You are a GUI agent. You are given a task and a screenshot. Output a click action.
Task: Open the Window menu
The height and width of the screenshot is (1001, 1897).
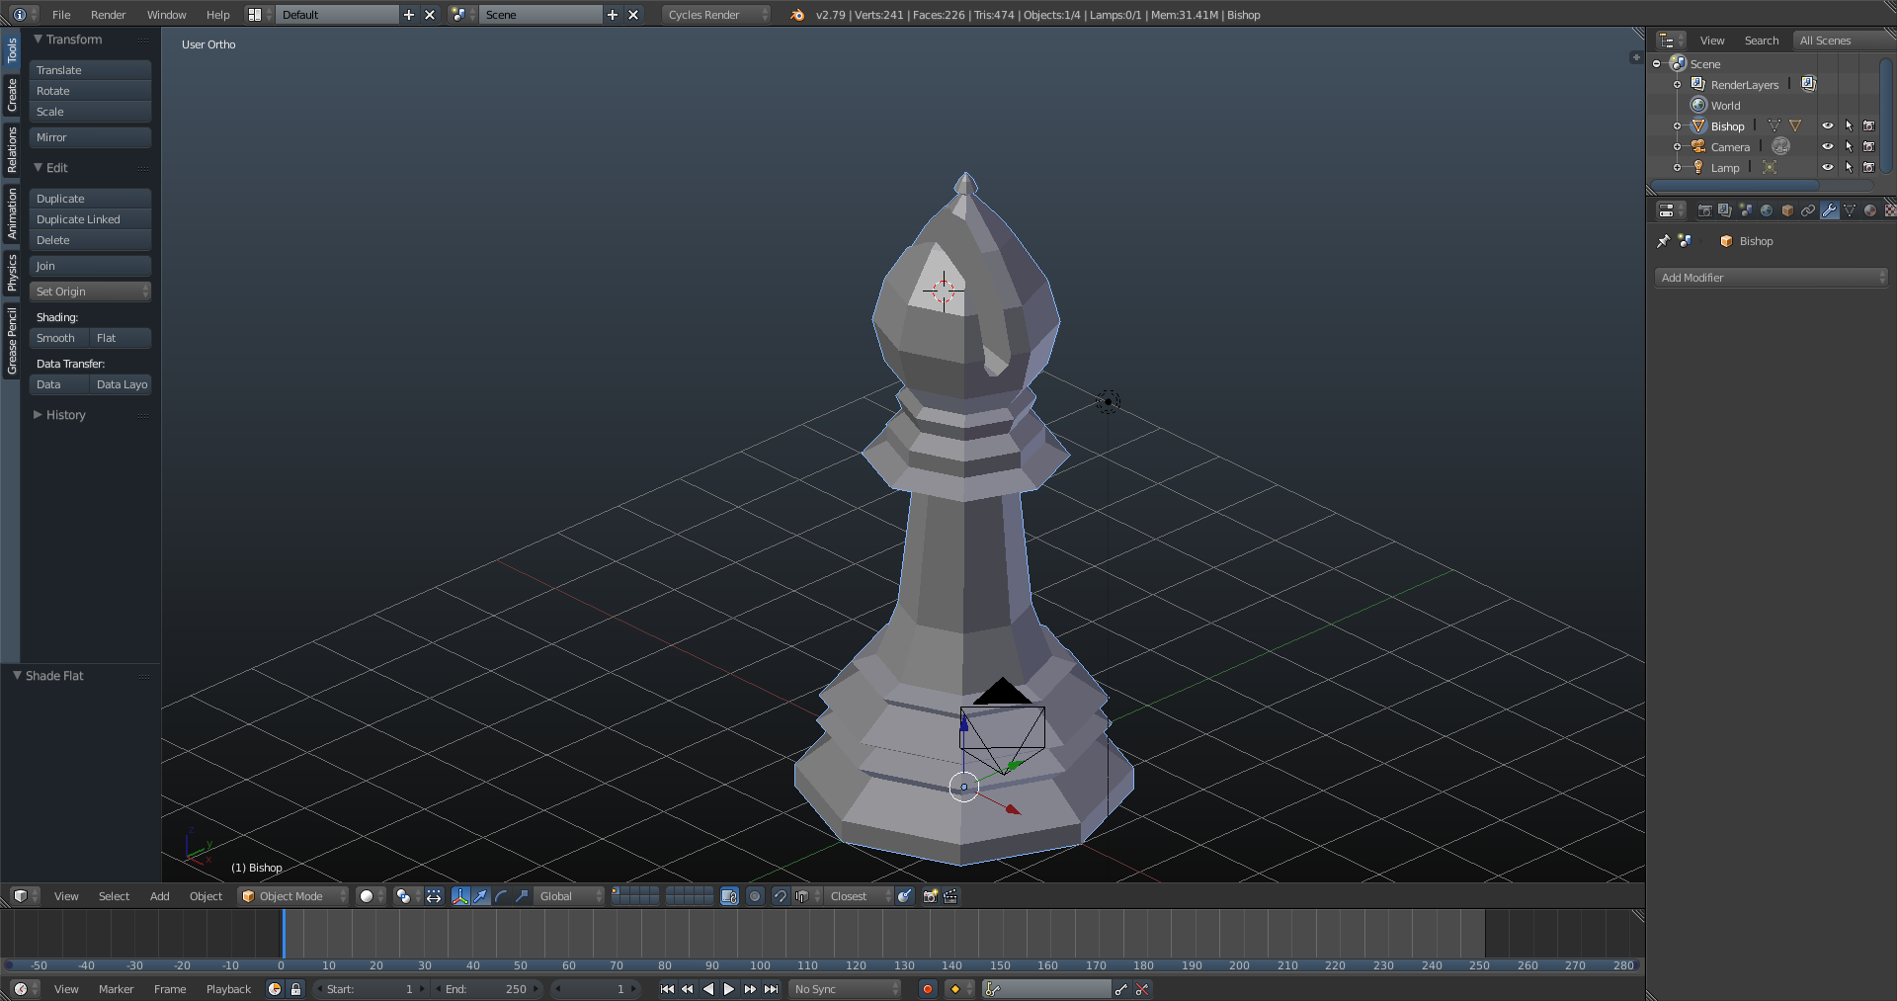(166, 15)
